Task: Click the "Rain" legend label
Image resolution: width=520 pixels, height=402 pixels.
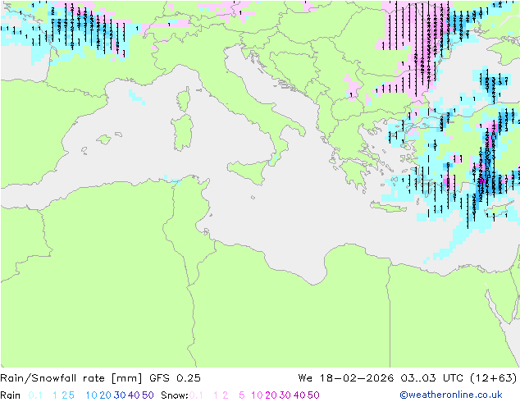Action: [11, 395]
